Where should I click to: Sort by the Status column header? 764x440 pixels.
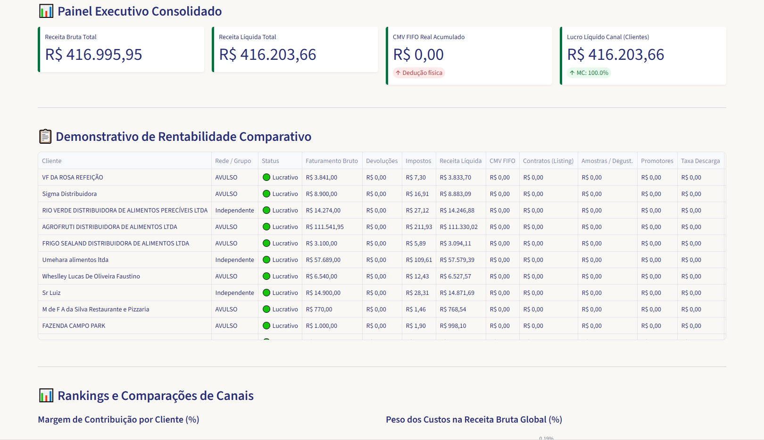pos(280,161)
